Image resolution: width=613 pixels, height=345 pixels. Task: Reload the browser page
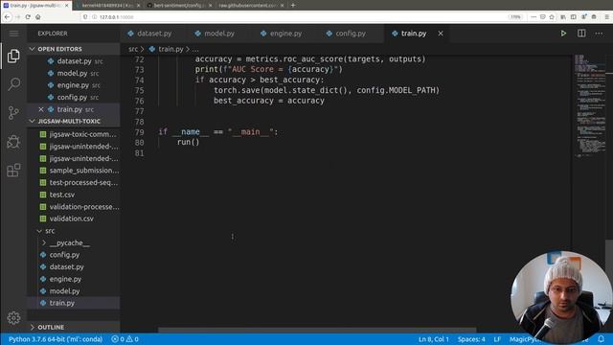28,17
